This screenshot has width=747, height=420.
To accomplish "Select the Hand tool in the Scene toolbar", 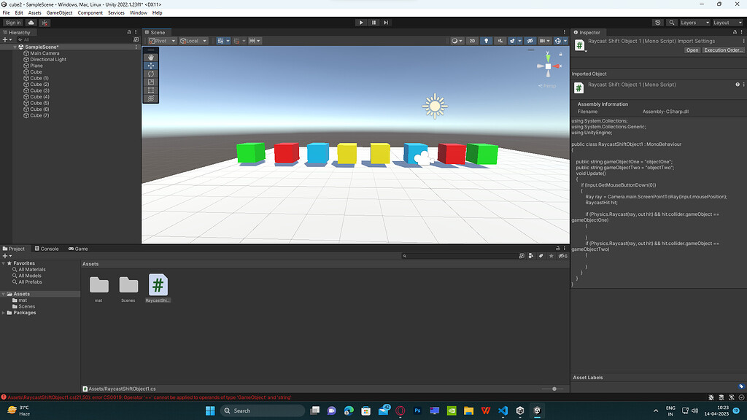I will pyautogui.click(x=150, y=57).
